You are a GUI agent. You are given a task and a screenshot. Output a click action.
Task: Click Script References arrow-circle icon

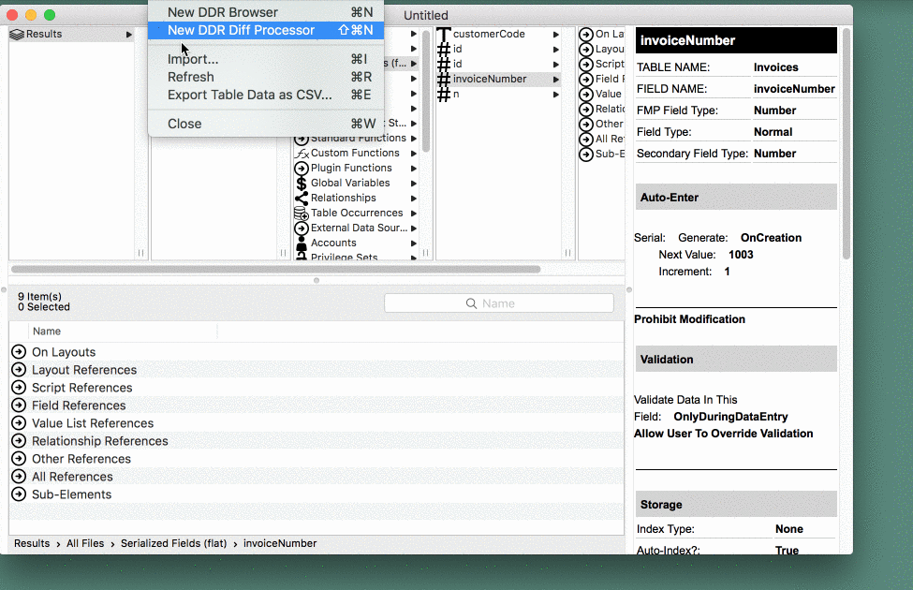click(20, 388)
